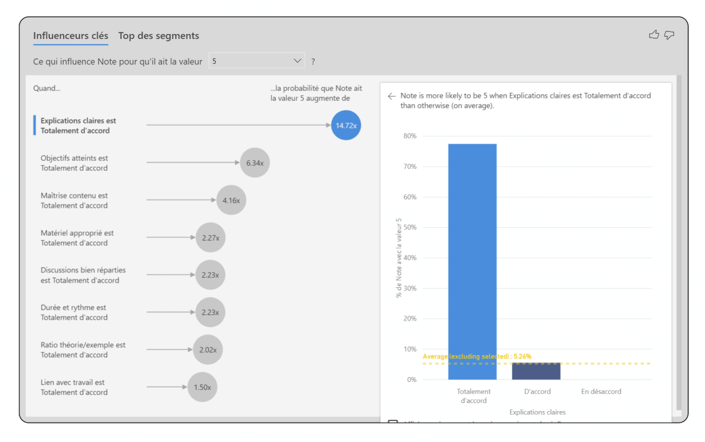The width and height of the screenshot is (705, 442).
Task: Click the tall Totalement d'accord bar
Action: (x=472, y=260)
